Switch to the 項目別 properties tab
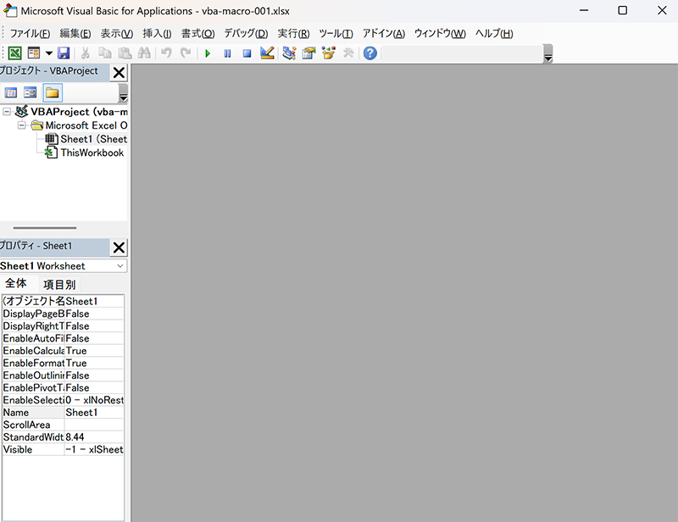Viewport: 678px width, 522px height. [59, 284]
